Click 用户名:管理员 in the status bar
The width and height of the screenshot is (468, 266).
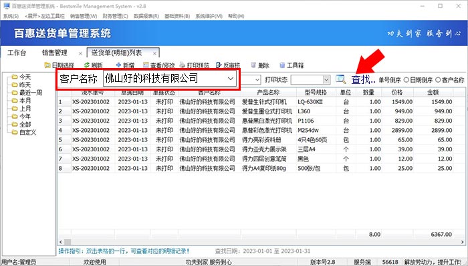(19, 262)
